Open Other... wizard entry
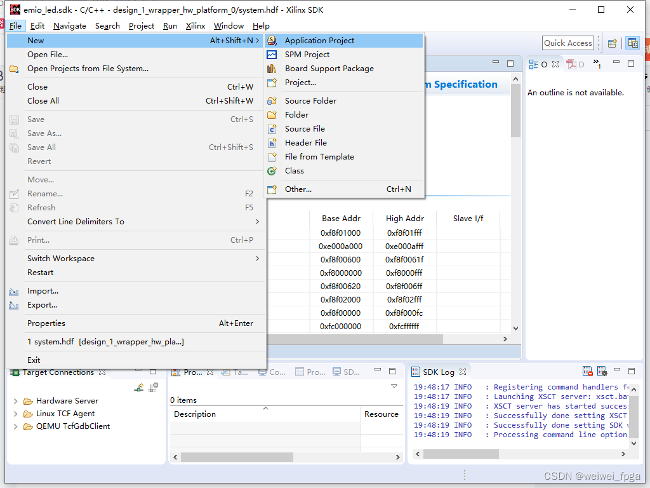 344,189
